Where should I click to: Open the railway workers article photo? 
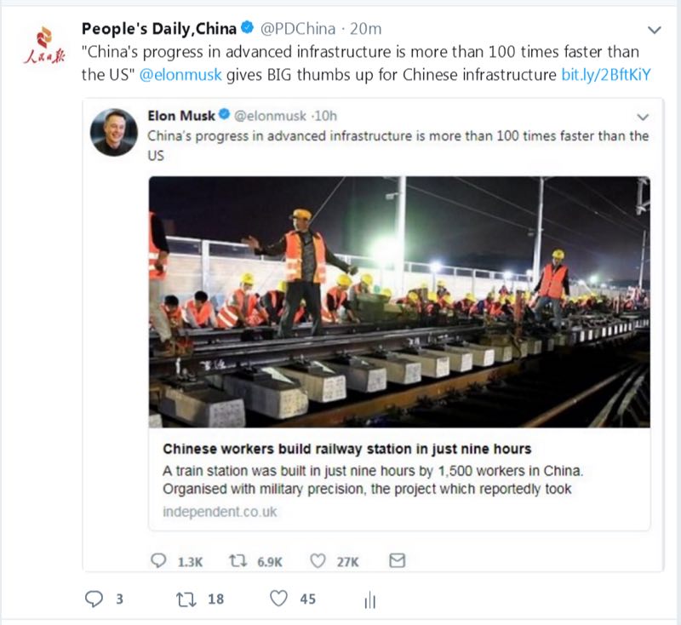pyautogui.click(x=399, y=301)
